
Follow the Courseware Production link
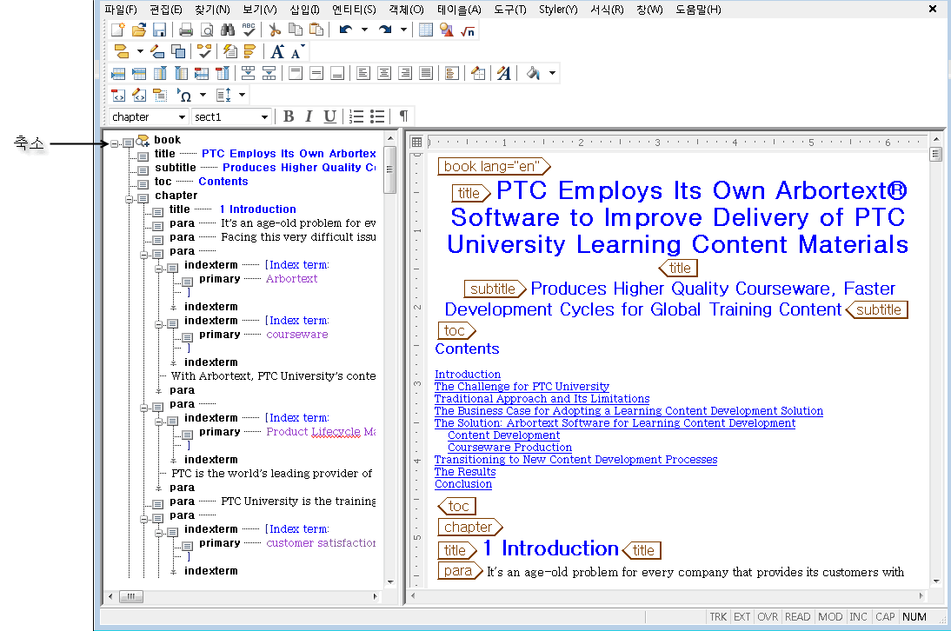(x=509, y=448)
